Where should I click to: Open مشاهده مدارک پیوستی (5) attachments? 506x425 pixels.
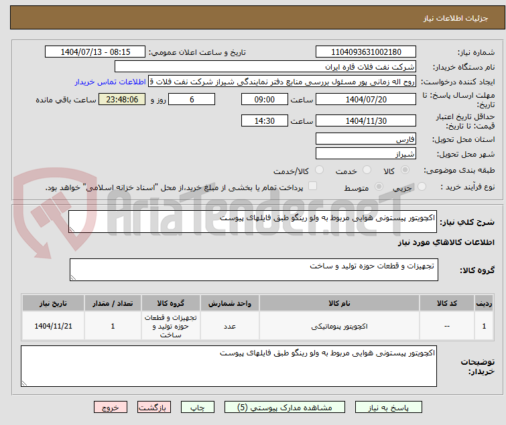pos(285,407)
